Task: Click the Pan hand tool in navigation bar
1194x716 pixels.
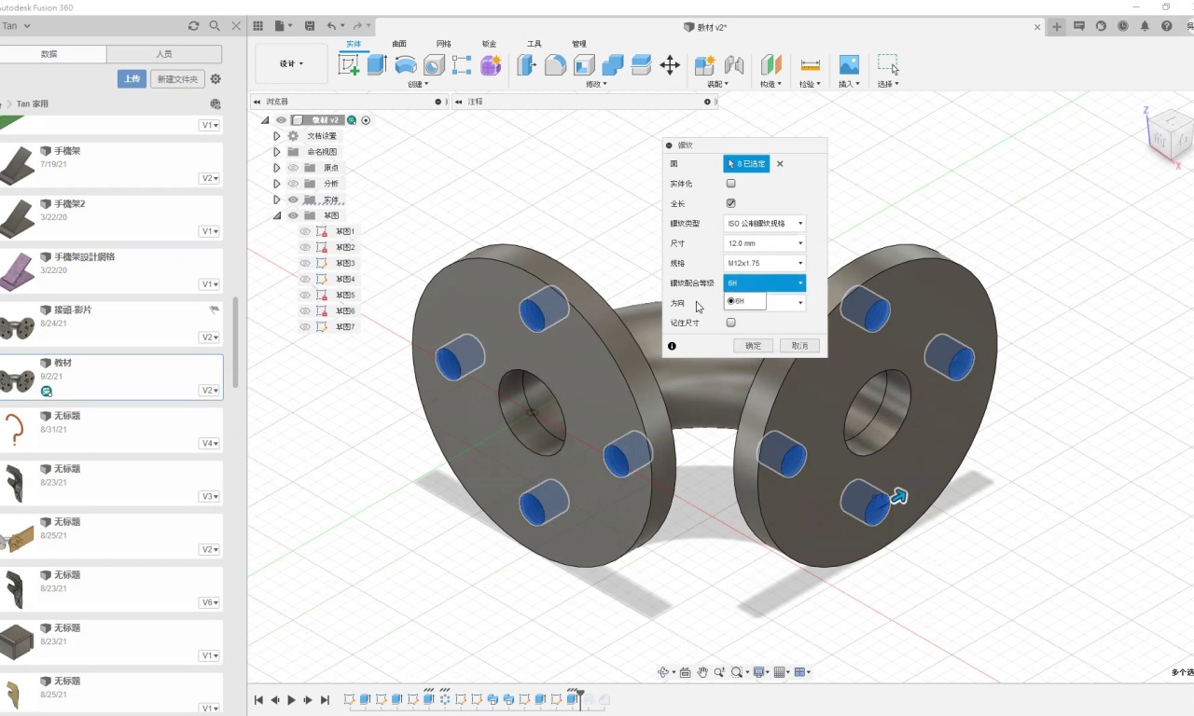Action: click(701, 672)
